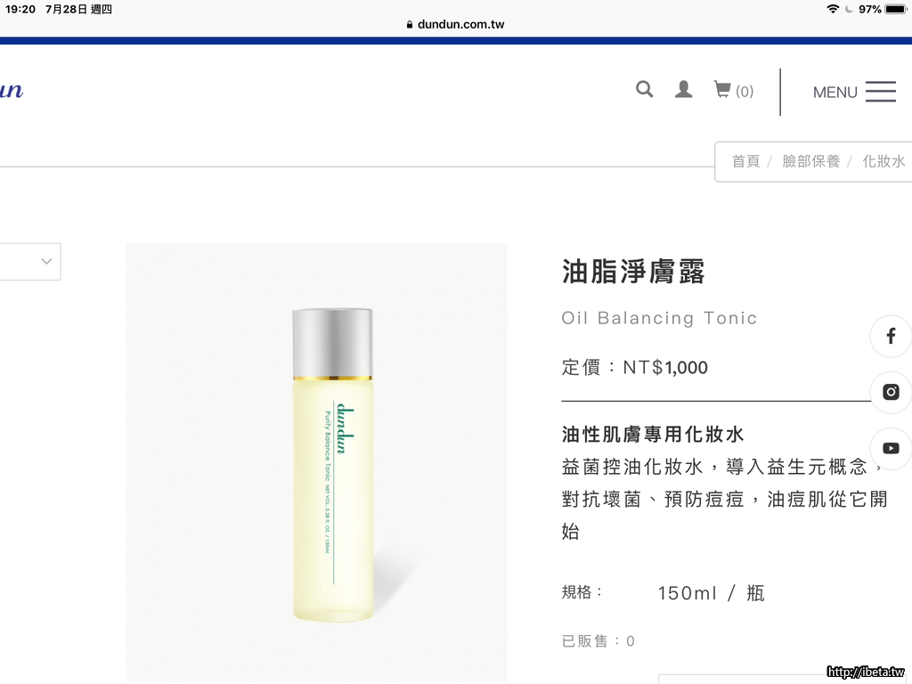This screenshot has width=912, height=684.
Task: Tap the 19:20 clock in status bar
Action: pyautogui.click(x=20, y=9)
